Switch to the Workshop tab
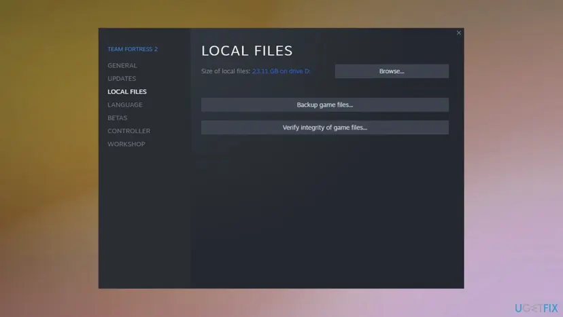This screenshot has width=563, height=317. 126,144
